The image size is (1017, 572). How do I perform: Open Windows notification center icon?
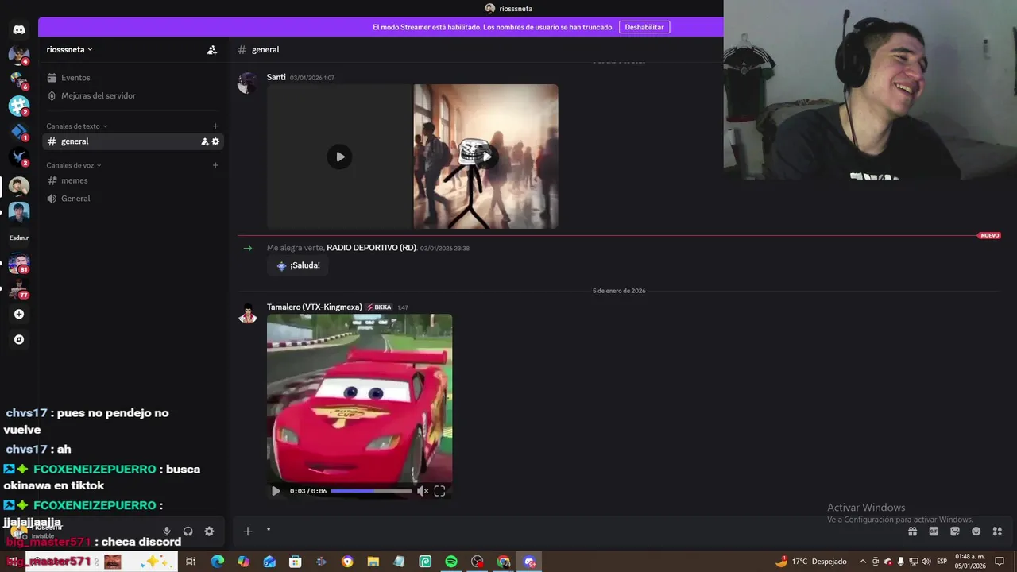[1000, 562]
